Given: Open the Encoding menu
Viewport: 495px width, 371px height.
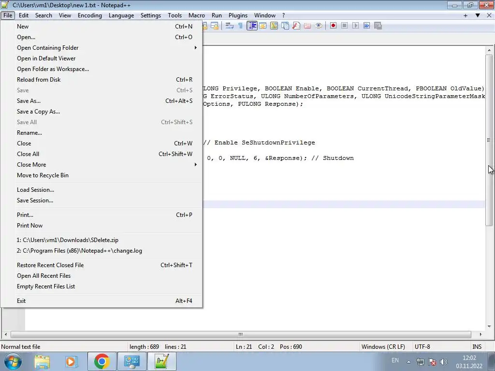Looking at the screenshot, I should click(x=89, y=15).
